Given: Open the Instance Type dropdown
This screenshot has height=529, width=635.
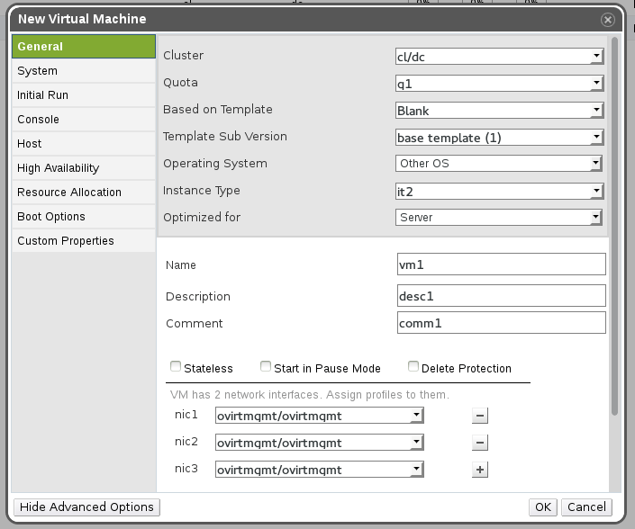Looking at the screenshot, I should click(x=499, y=191).
